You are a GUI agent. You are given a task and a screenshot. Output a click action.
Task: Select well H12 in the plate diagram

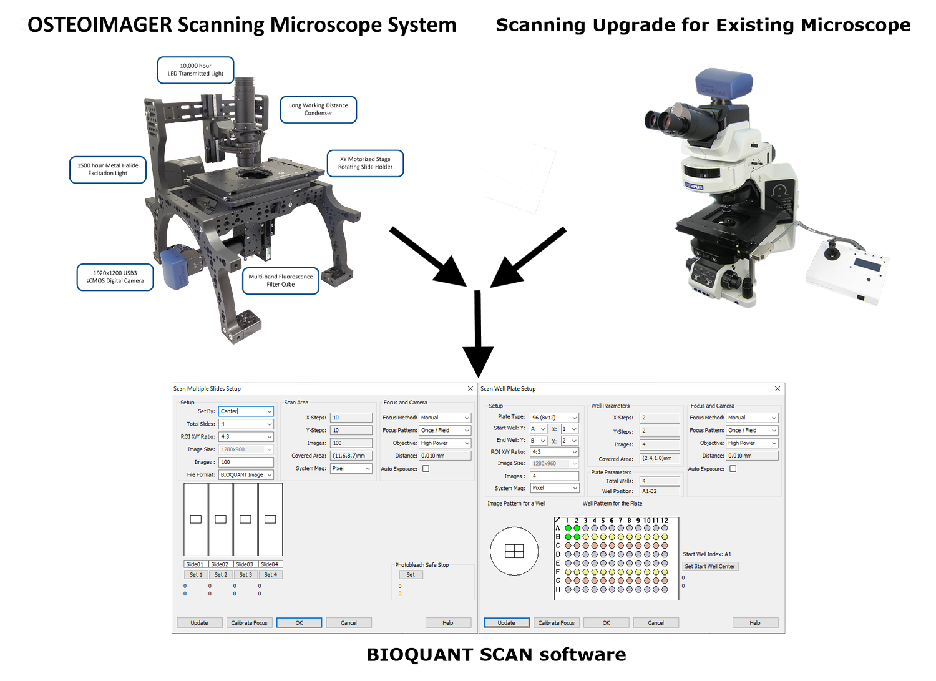tap(665, 589)
